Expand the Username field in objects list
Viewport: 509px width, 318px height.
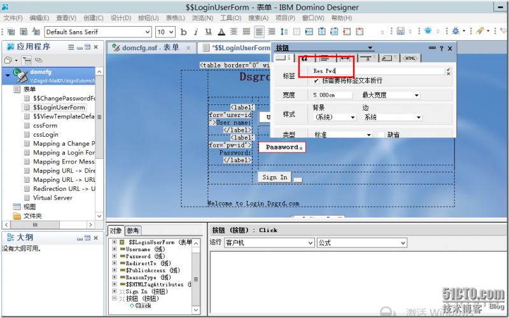115,249
